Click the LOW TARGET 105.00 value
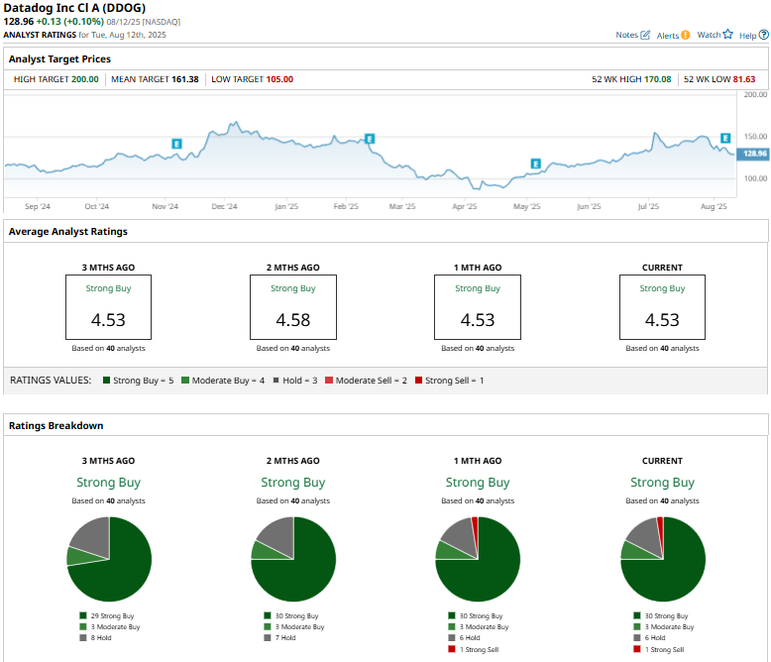This screenshot has width=771, height=662. (x=279, y=79)
